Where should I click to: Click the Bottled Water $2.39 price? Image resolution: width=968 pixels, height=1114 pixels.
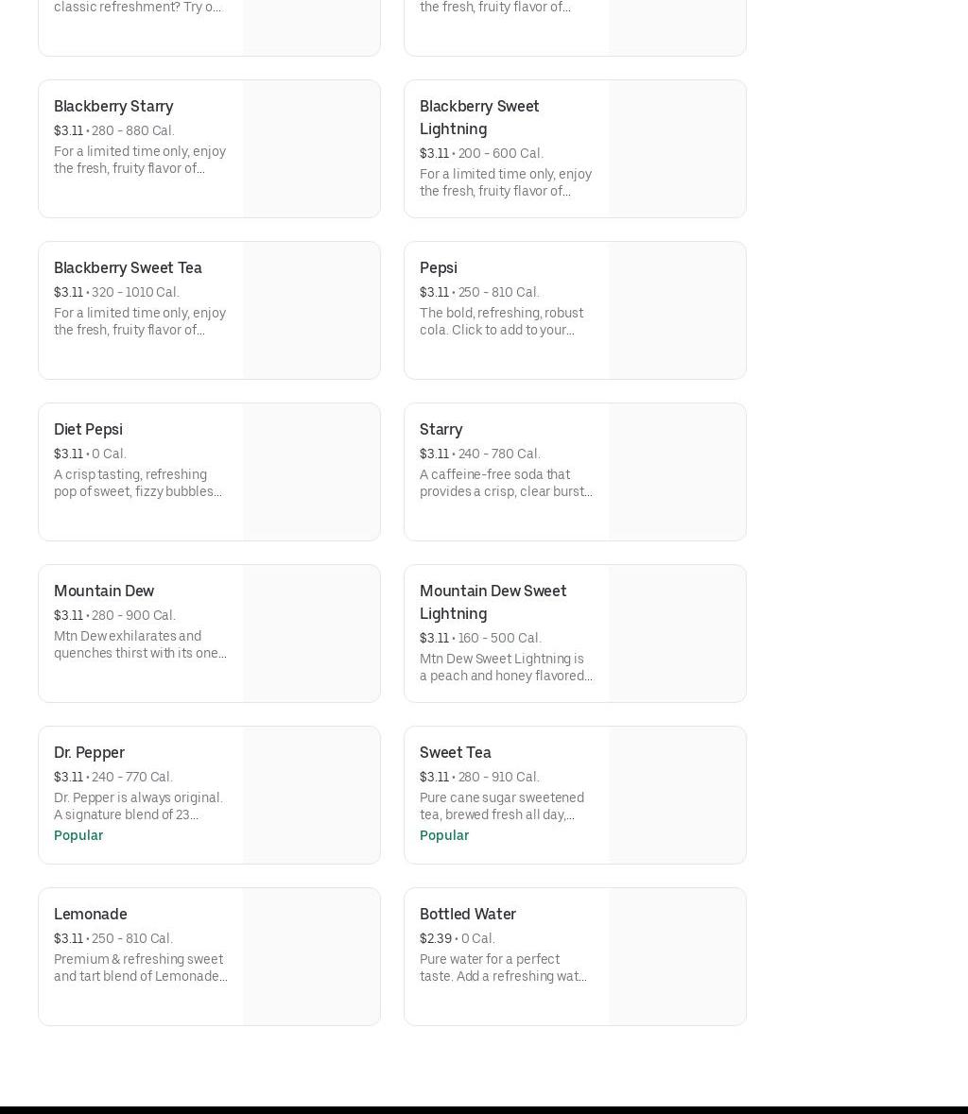(435, 938)
